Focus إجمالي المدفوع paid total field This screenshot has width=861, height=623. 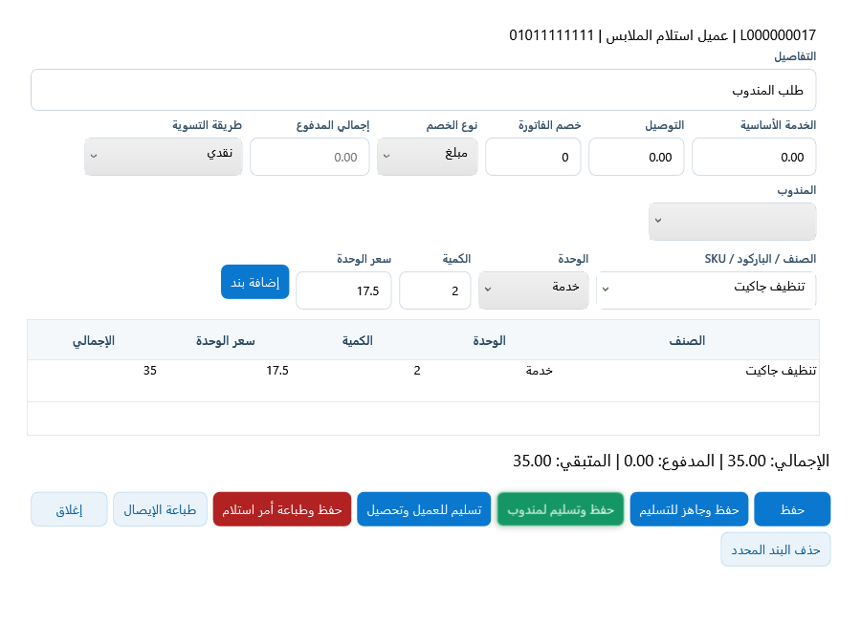click(310, 157)
